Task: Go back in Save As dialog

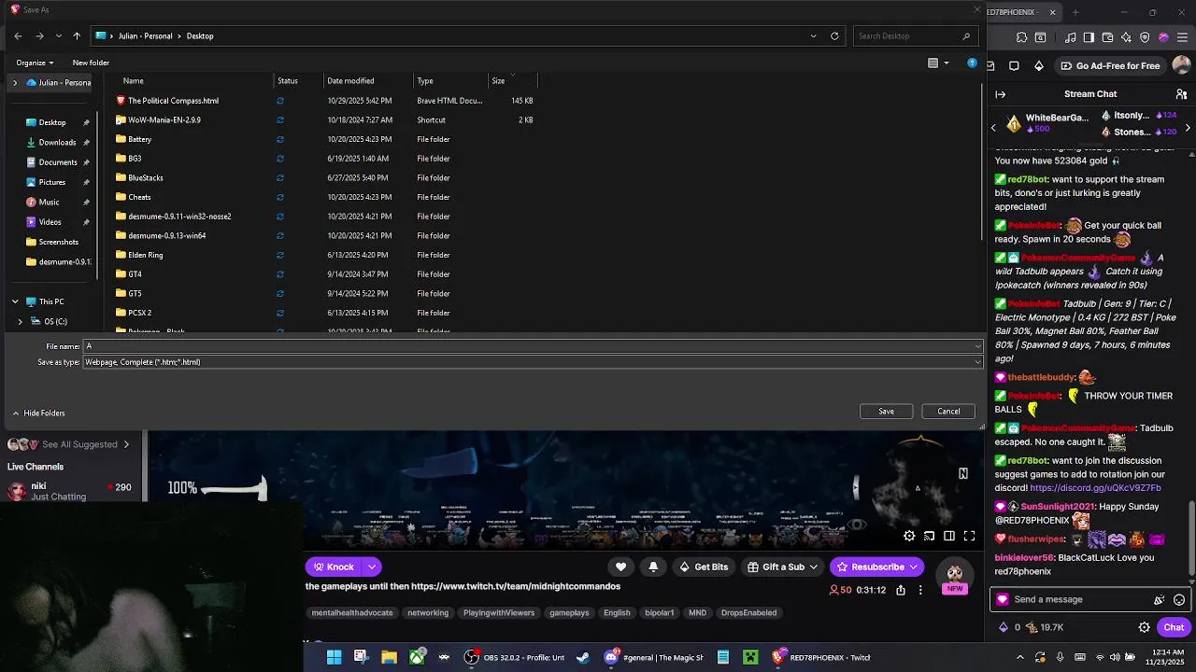Action: pos(18,35)
